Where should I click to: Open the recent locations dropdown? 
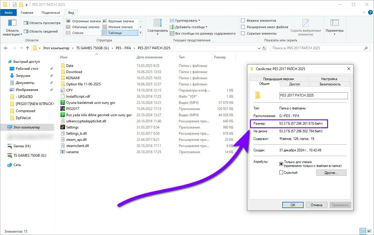(x=21, y=48)
